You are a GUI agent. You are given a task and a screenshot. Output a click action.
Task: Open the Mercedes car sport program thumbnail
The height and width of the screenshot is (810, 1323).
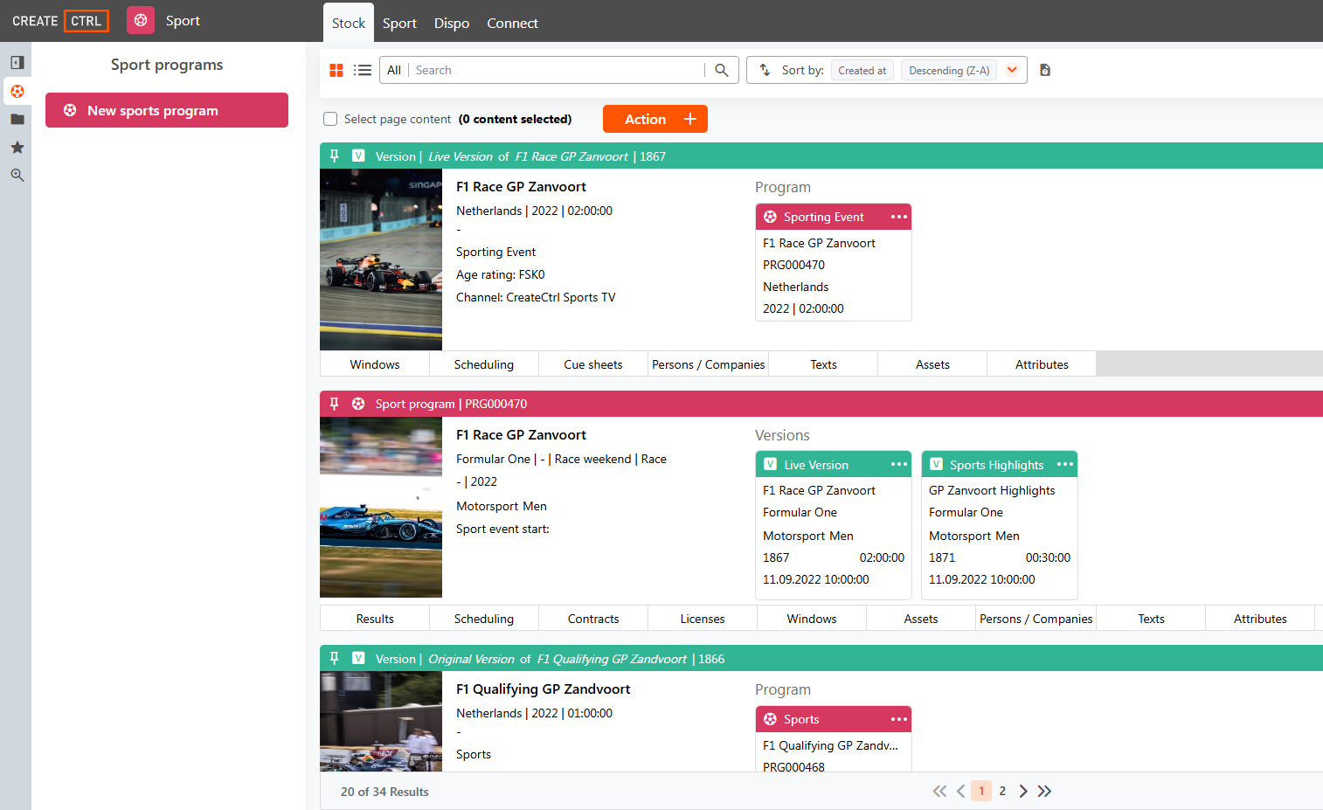point(381,507)
